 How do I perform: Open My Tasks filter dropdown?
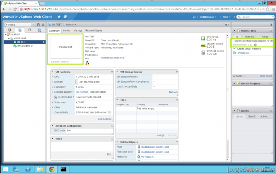tap(239, 76)
